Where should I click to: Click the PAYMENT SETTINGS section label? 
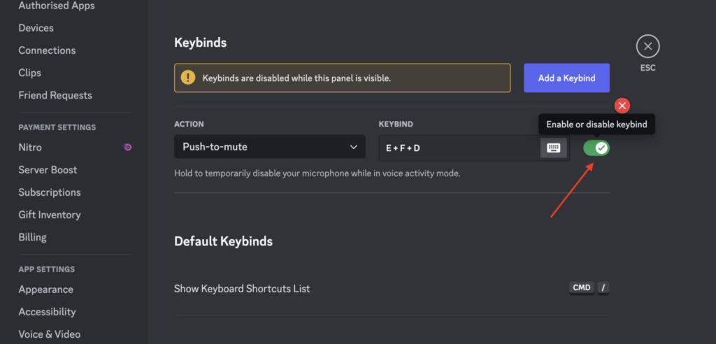pos(57,127)
